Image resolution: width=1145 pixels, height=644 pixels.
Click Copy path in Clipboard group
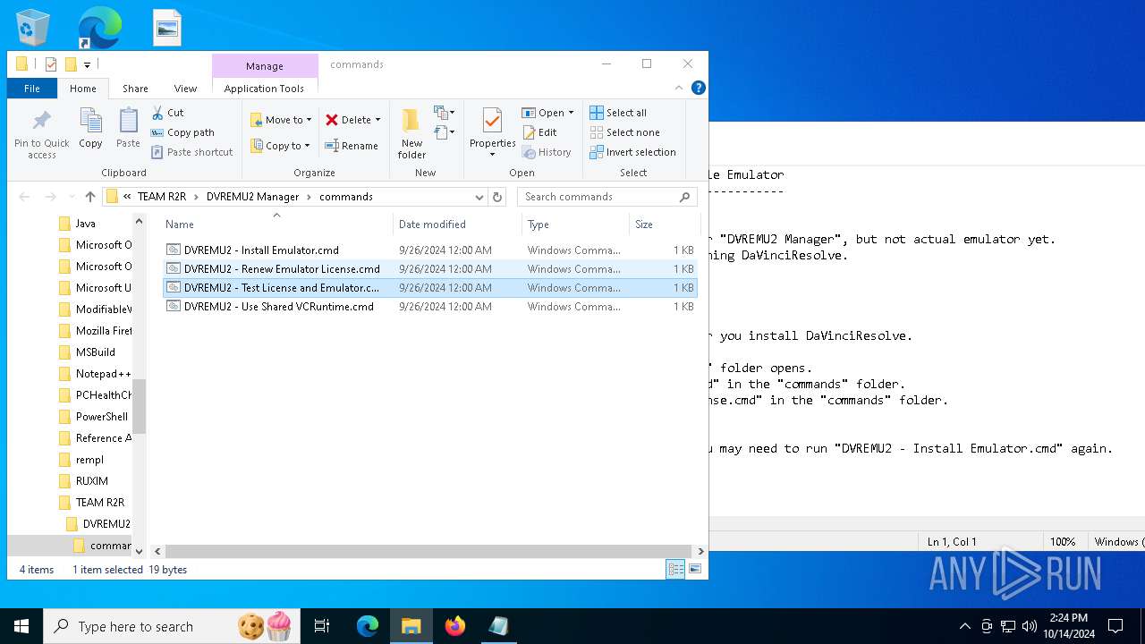coord(182,132)
